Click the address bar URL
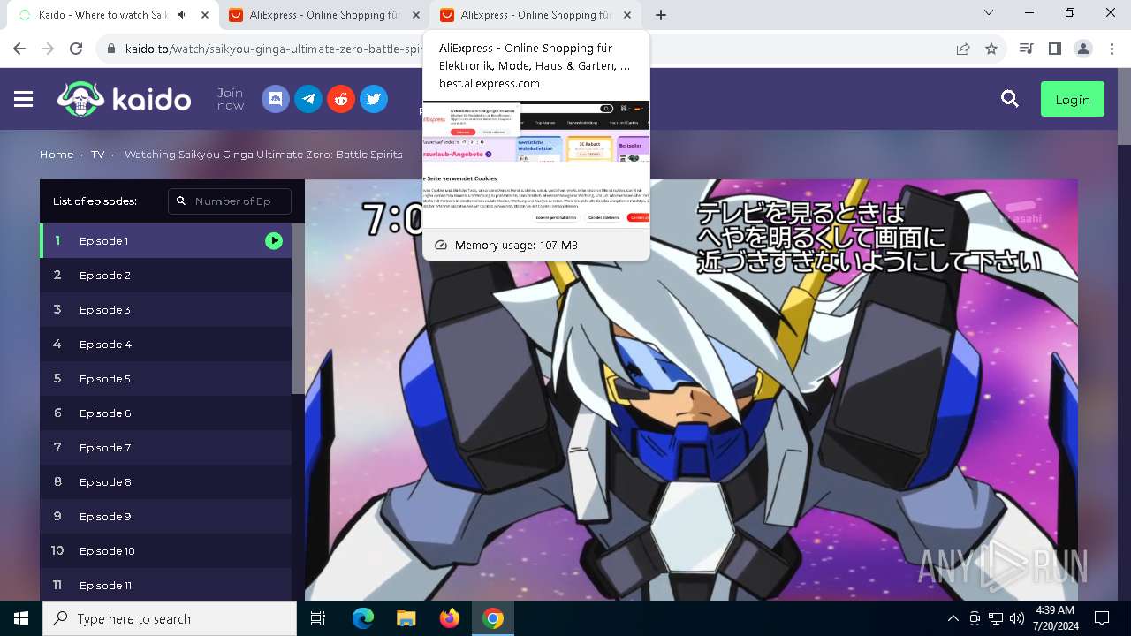1131x636 pixels. pos(274,49)
